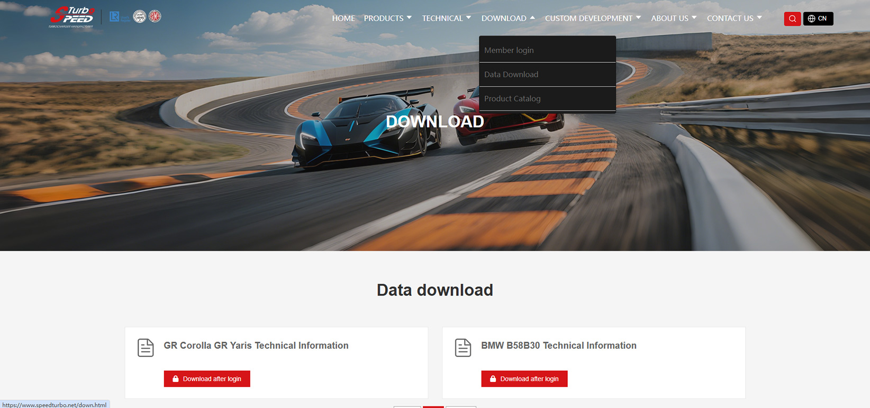Image resolution: width=870 pixels, height=408 pixels.
Task: Click the red search icon button
Action: click(792, 18)
